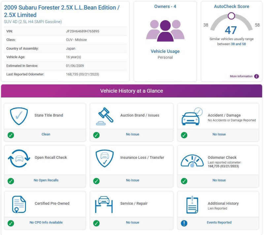Click green checkmark beside No Open Recalls
The height and width of the screenshot is (235, 264).
click(x=11, y=181)
